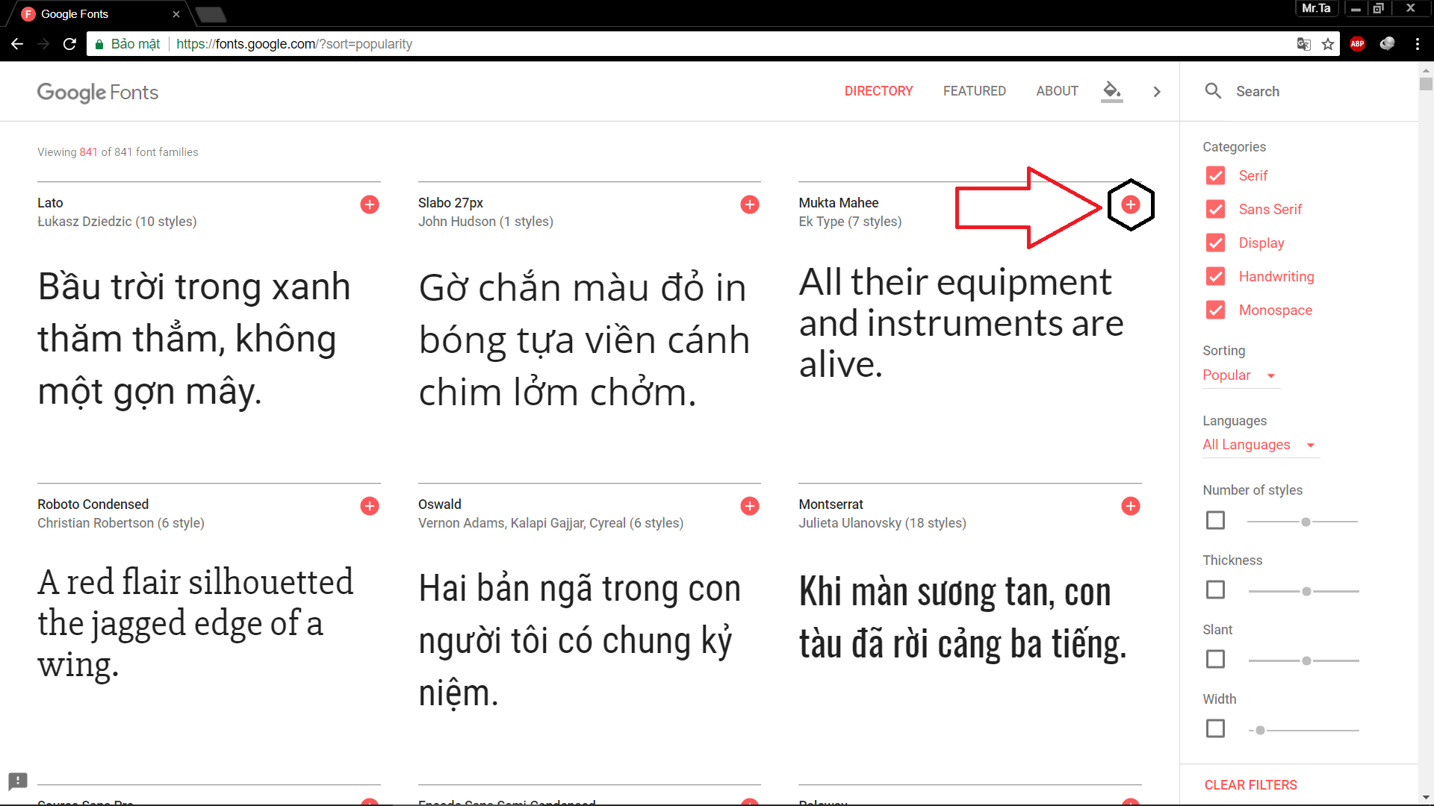
Task: Open the send feedback icon bottom left
Action: tap(17, 781)
